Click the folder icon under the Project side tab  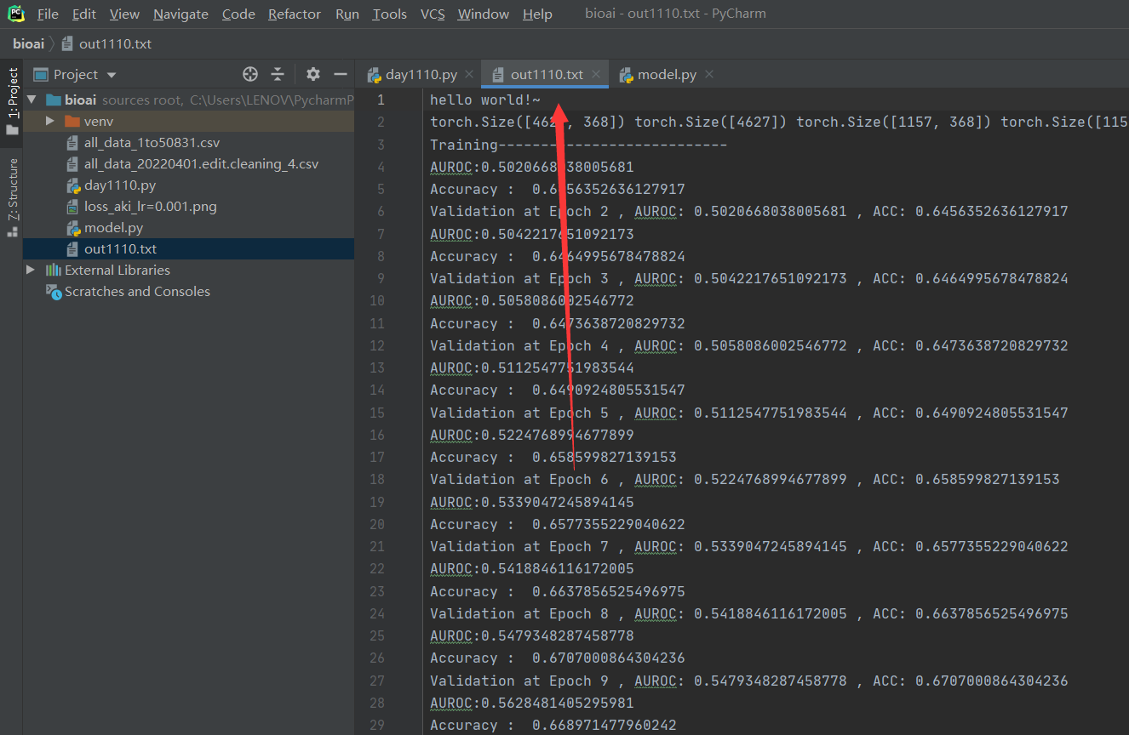(x=12, y=130)
